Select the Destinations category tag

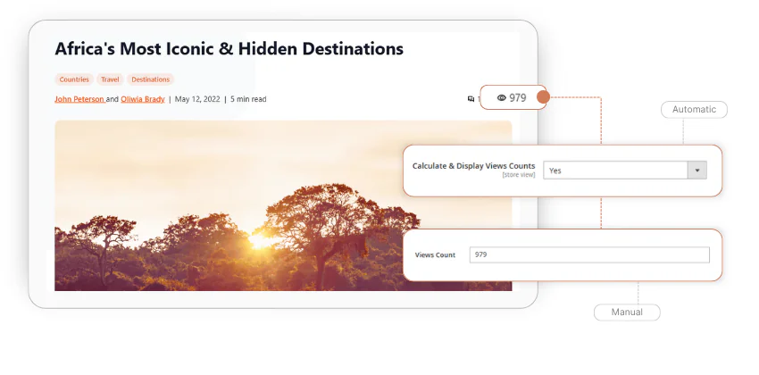pos(150,79)
